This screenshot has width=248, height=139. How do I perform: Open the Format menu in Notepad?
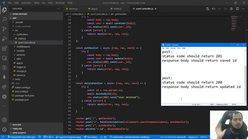(173, 48)
